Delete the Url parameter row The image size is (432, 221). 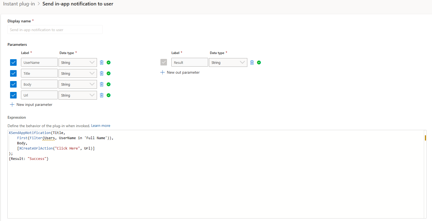[102, 95]
